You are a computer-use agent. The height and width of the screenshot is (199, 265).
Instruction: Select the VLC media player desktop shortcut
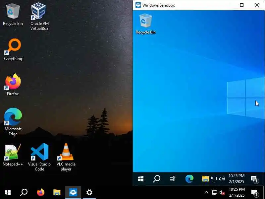(66, 157)
